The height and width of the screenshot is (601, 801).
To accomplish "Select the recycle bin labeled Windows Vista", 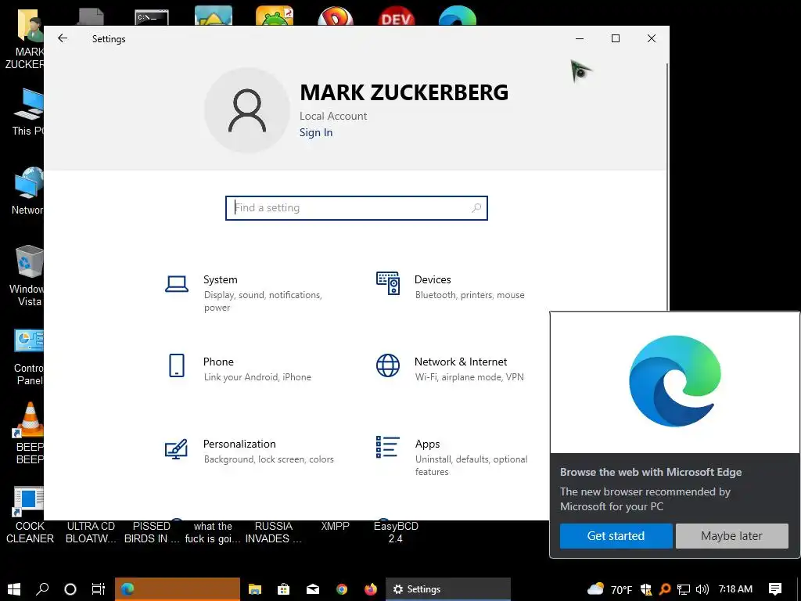I will (x=27, y=275).
